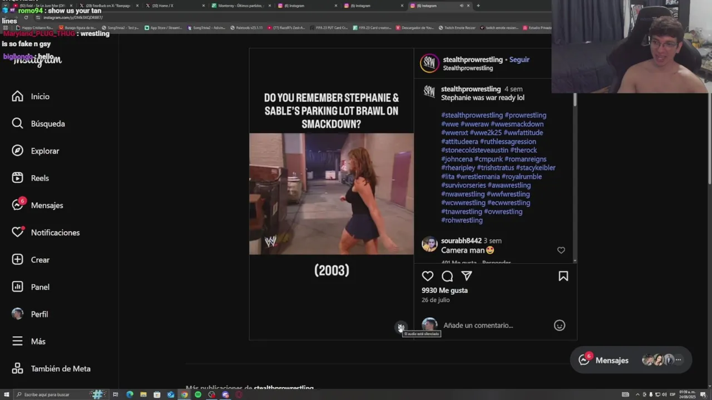
Task: Open Notificaciones heart icon in sidebar
Action: [x=17, y=232]
